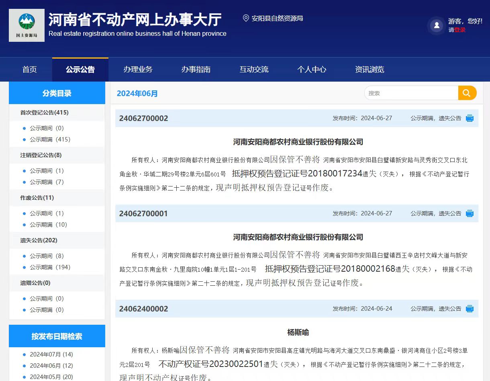Click the 河南省不动产网上办事大厅 site title
Image resolution: width=490 pixels, height=381 pixels.
[x=135, y=19]
